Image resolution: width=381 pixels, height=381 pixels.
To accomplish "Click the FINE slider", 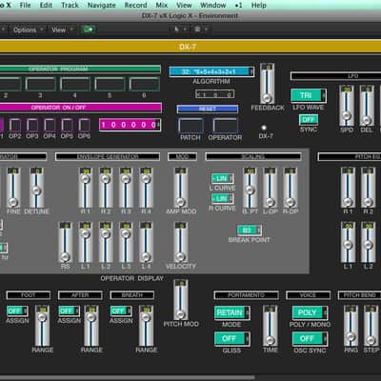I will (12, 188).
